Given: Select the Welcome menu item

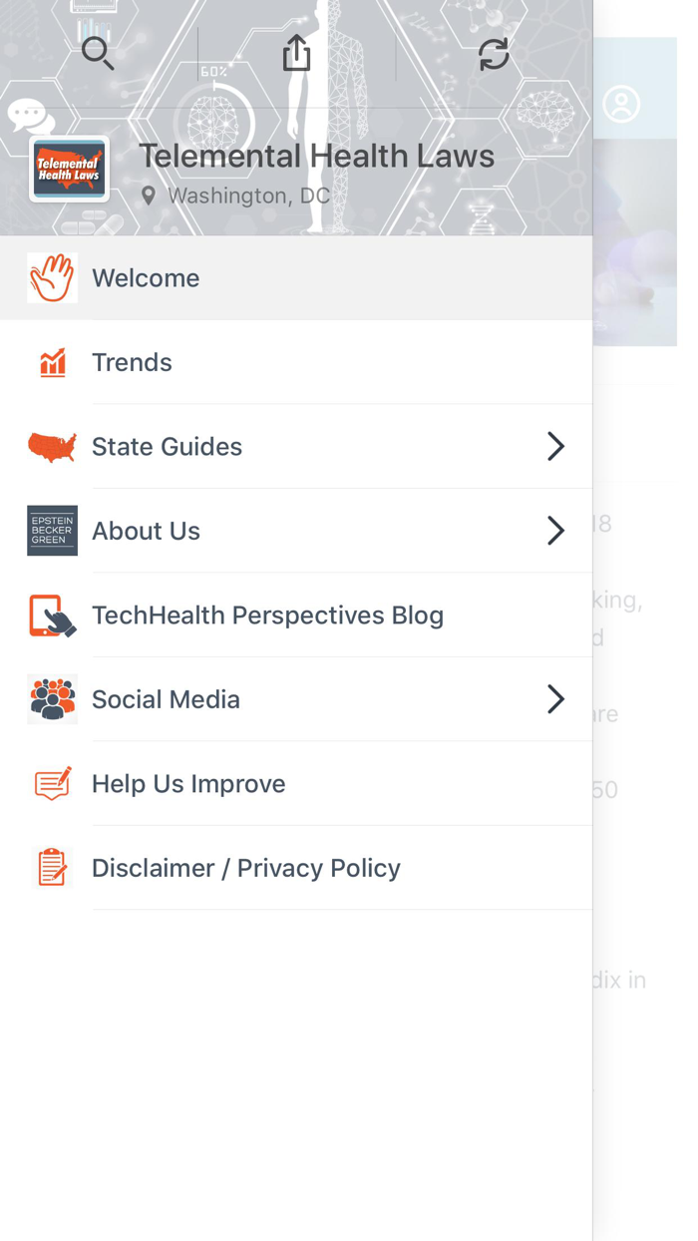Looking at the screenshot, I should 146,278.
